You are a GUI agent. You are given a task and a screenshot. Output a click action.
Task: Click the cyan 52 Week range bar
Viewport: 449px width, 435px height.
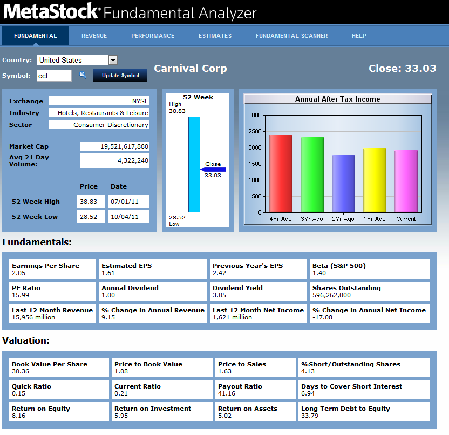coord(194,165)
